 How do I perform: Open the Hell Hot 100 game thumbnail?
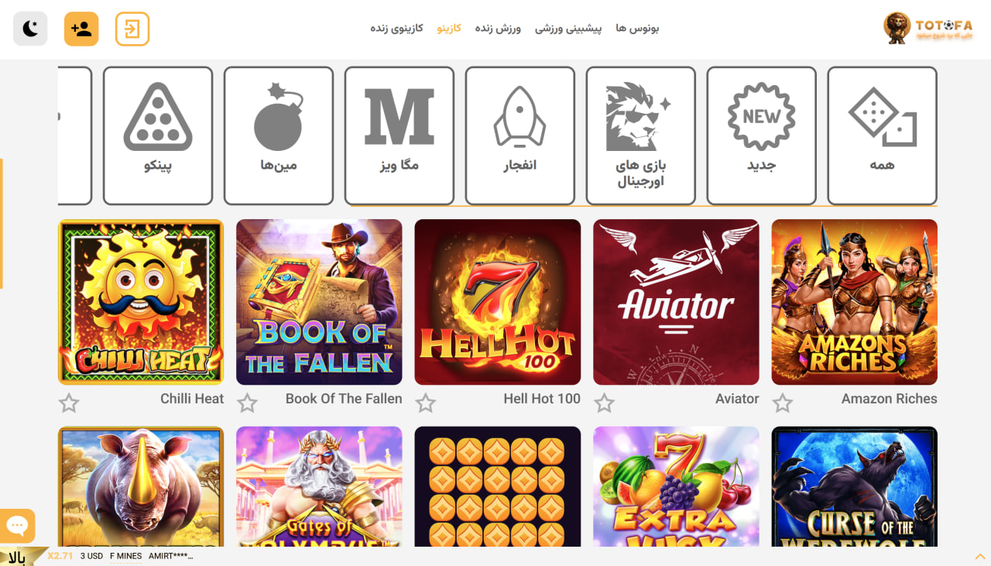pyautogui.click(x=498, y=302)
